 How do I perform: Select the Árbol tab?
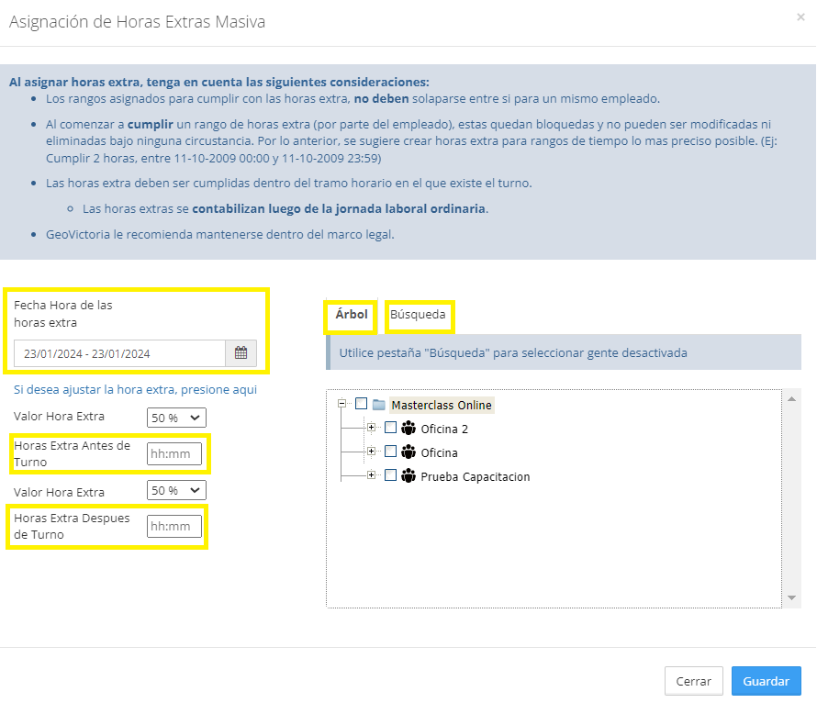point(352,315)
